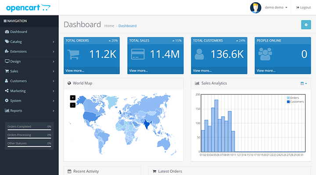This screenshot has width=316, height=175.
Task: Click the Extensions puzzle piece icon
Action: point(7,51)
